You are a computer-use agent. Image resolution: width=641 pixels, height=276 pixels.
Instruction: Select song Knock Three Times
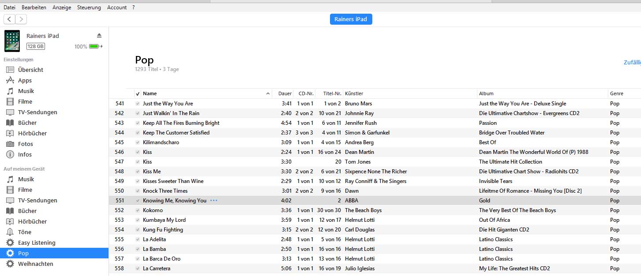point(165,191)
